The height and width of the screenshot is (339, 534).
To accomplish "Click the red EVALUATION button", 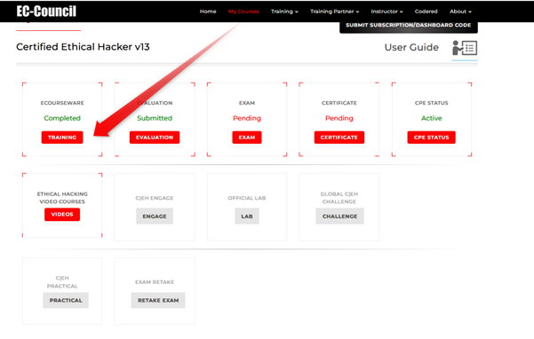I will coord(155,138).
